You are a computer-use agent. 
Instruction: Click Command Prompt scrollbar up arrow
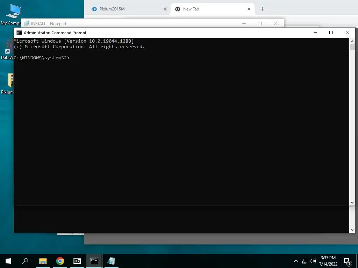click(352, 41)
